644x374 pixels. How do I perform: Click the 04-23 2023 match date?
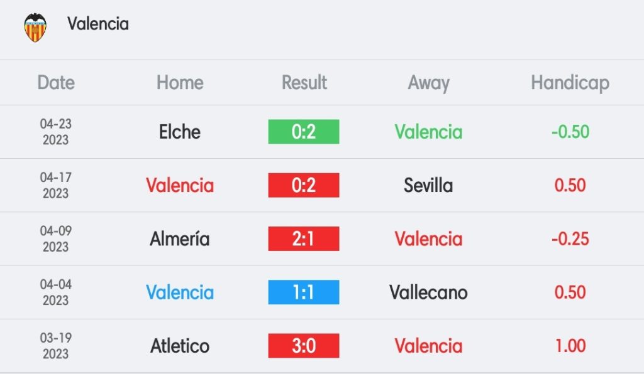click(56, 132)
